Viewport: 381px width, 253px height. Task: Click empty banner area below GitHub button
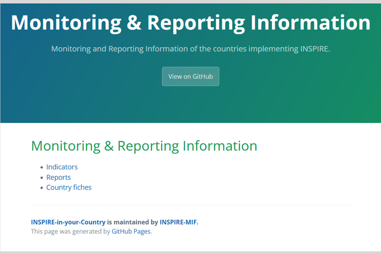point(190,104)
